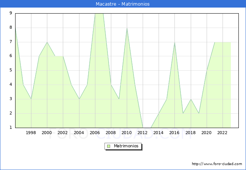Screen dimensions: 246x170
Task: Click the 2010 peak data point at 8
Action: pos(127,28)
